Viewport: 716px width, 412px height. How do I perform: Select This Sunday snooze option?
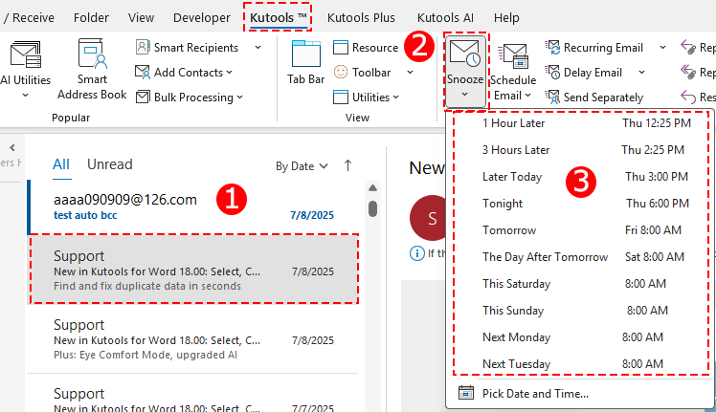(x=581, y=311)
